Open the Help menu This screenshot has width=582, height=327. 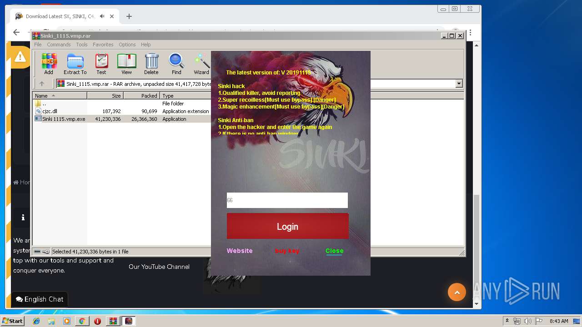[145, 45]
